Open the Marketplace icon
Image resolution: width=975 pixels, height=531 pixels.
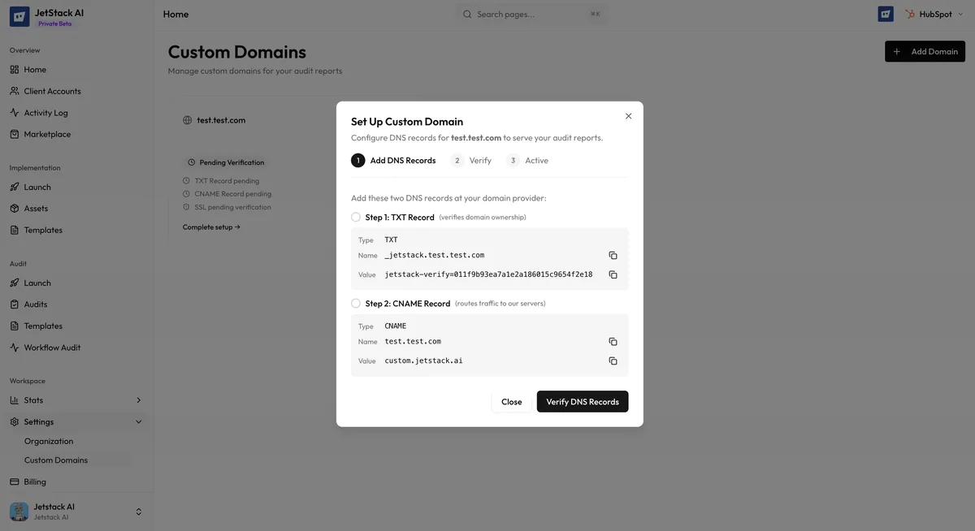[13, 133]
